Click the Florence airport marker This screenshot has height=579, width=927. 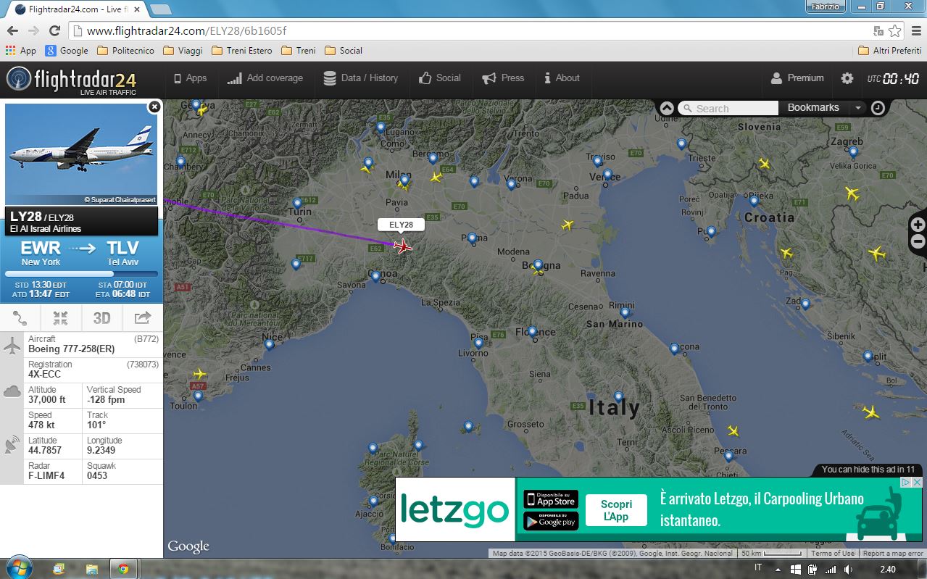533,332
